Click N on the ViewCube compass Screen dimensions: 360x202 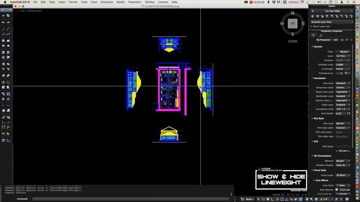[292, 13]
